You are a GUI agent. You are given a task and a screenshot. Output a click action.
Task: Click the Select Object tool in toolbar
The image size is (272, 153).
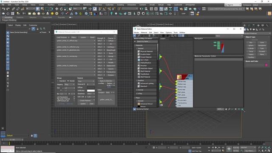tap(38, 9)
